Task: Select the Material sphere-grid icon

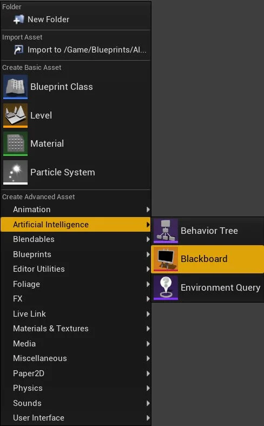Action: 15,144
